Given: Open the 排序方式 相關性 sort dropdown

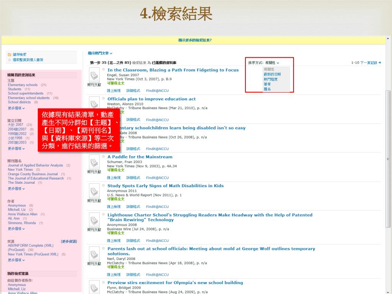Looking at the screenshot, I should (x=272, y=63).
